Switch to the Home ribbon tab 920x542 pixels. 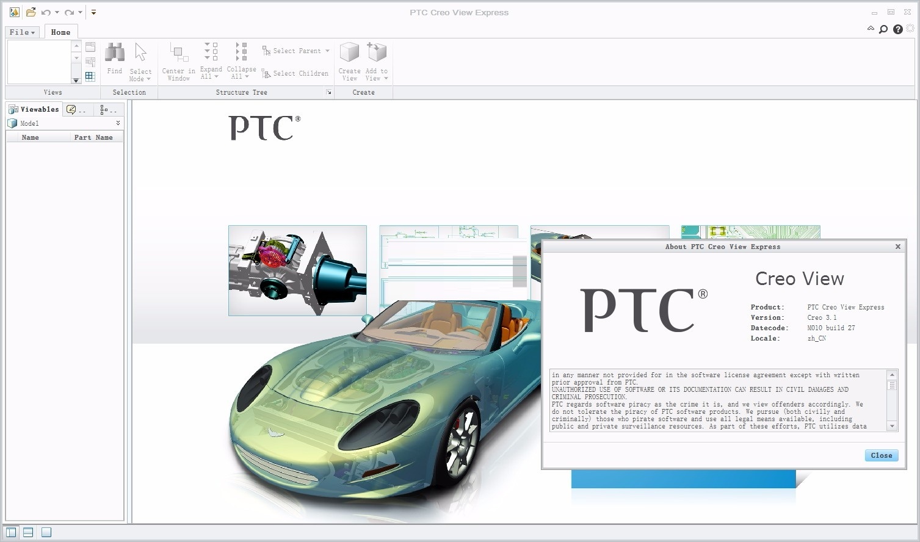pyautogui.click(x=61, y=32)
